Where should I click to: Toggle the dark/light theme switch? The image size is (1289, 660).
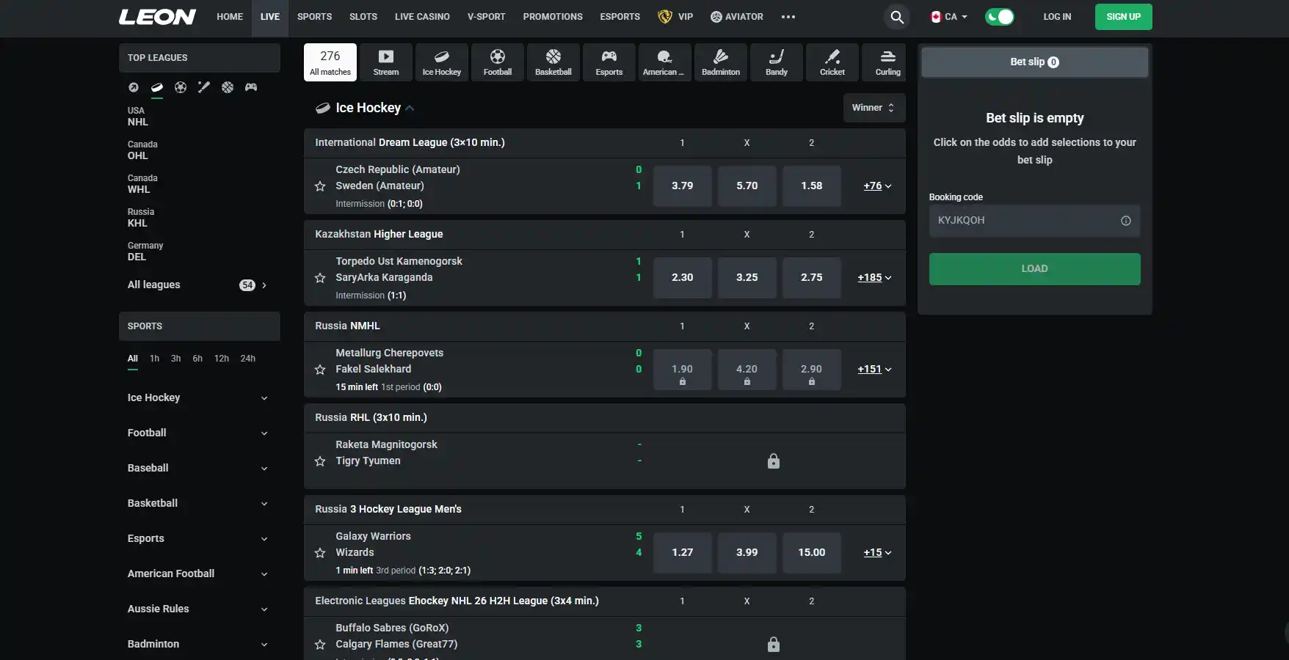point(999,17)
